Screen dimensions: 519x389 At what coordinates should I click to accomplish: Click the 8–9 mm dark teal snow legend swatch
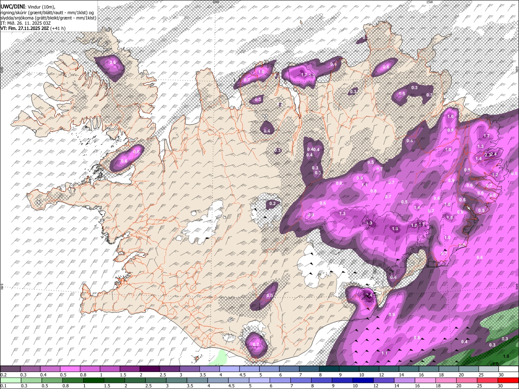(329, 369)
